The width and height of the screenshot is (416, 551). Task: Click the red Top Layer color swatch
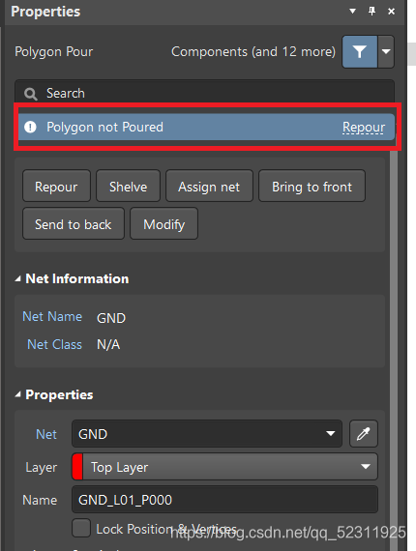(x=77, y=467)
